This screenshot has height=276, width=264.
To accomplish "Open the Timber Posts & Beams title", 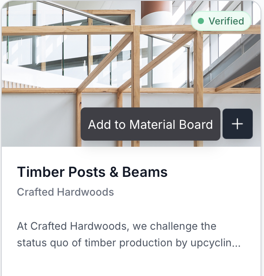I will pos(92,172).
